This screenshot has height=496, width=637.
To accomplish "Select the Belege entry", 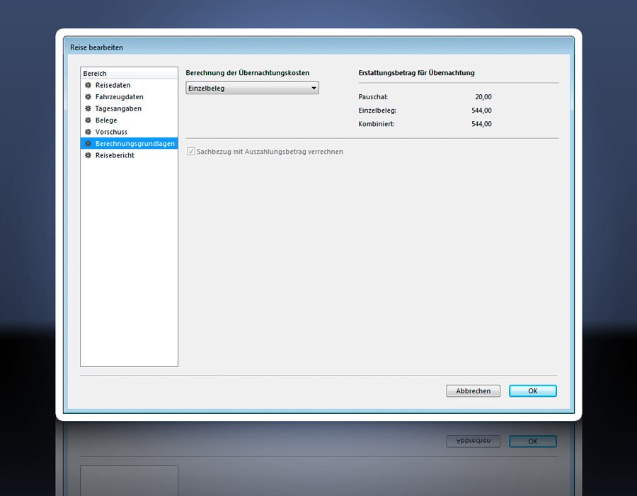I will [130, 120].
